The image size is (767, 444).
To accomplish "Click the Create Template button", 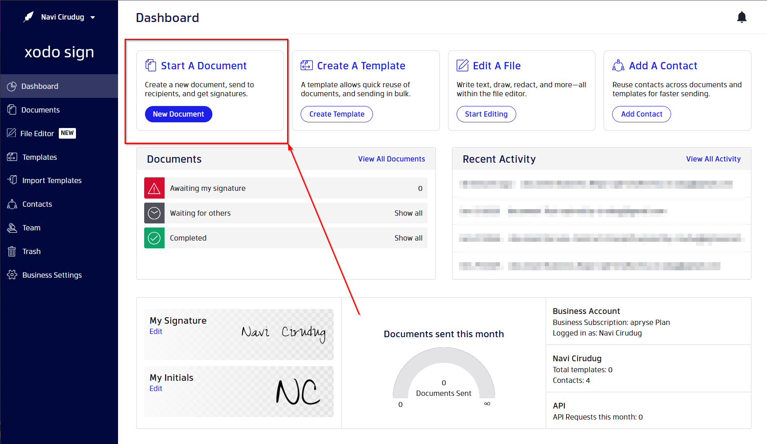I will click(337, 114).
